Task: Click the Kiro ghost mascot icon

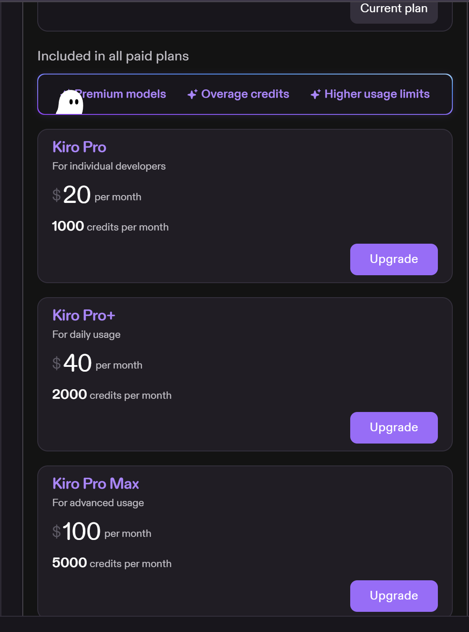Action: point(70,102)
